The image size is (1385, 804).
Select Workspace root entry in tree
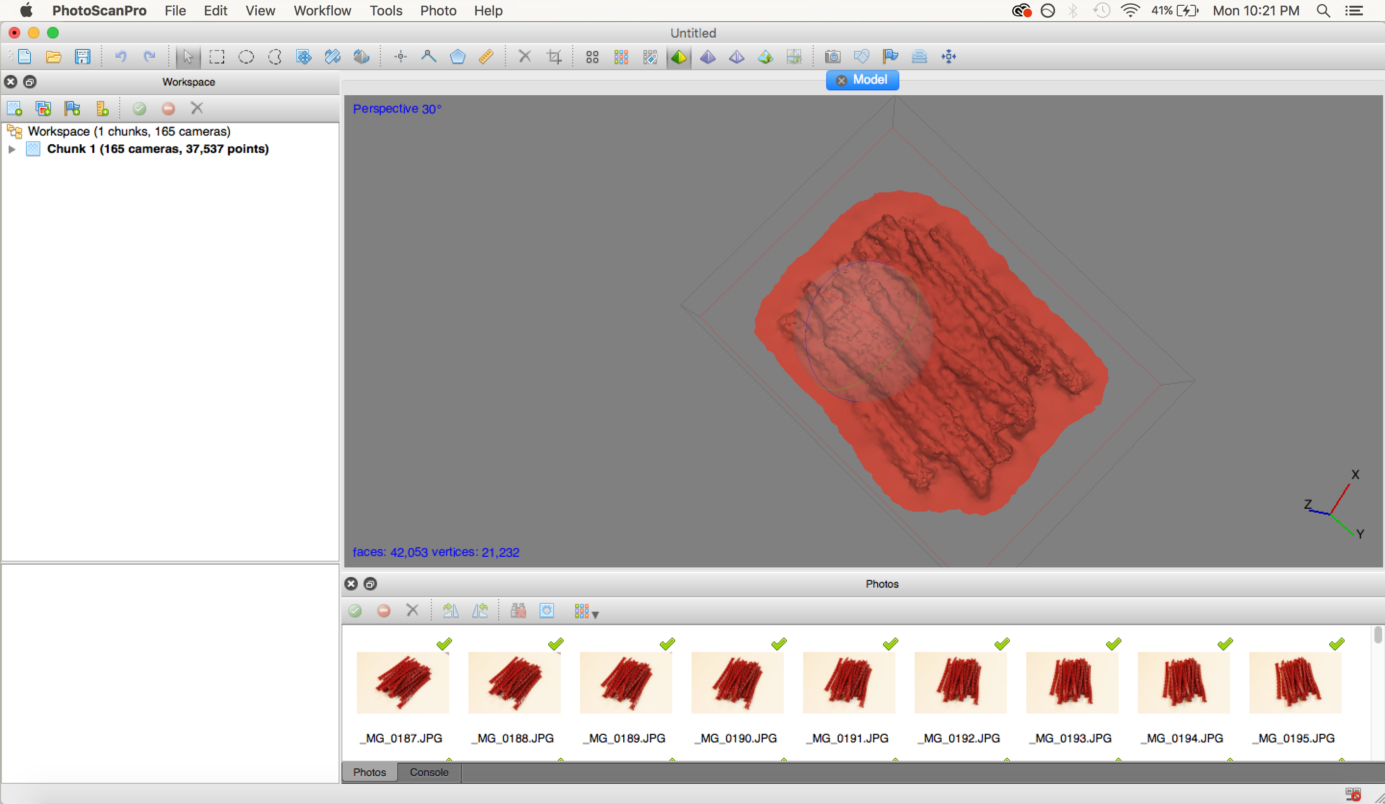(x=128, y=131)
